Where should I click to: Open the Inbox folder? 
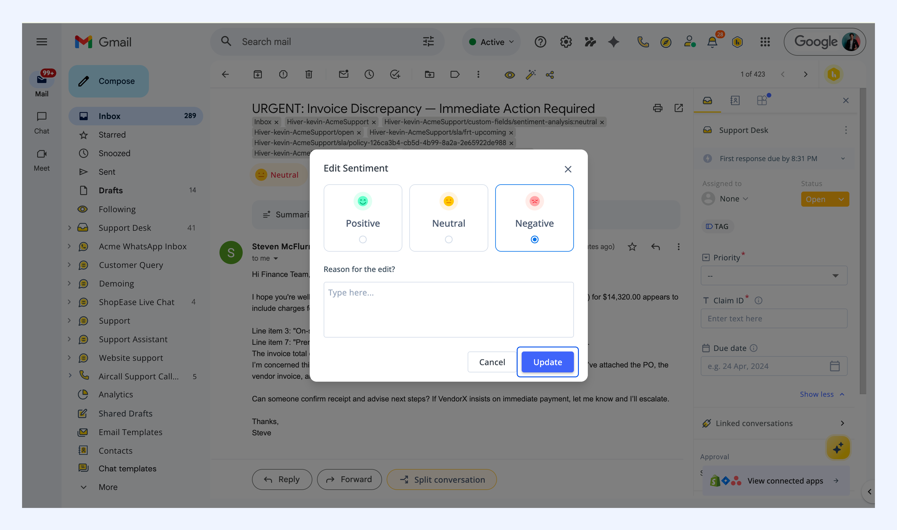tap(136, 116)
